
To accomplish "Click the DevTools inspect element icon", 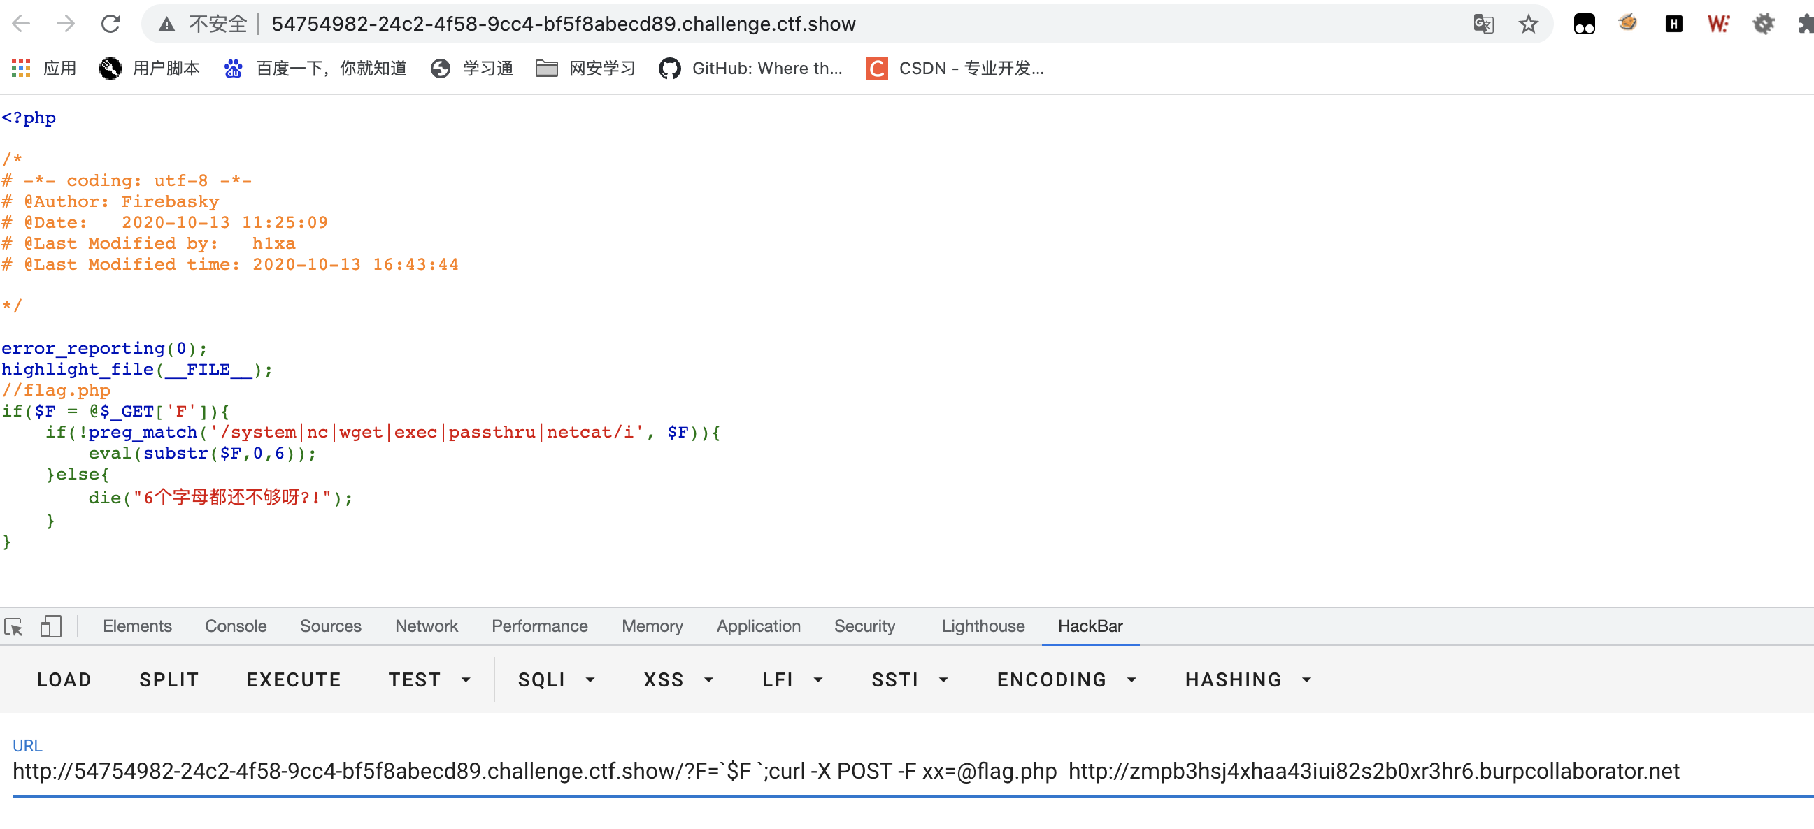I will (x=14, y=626).
